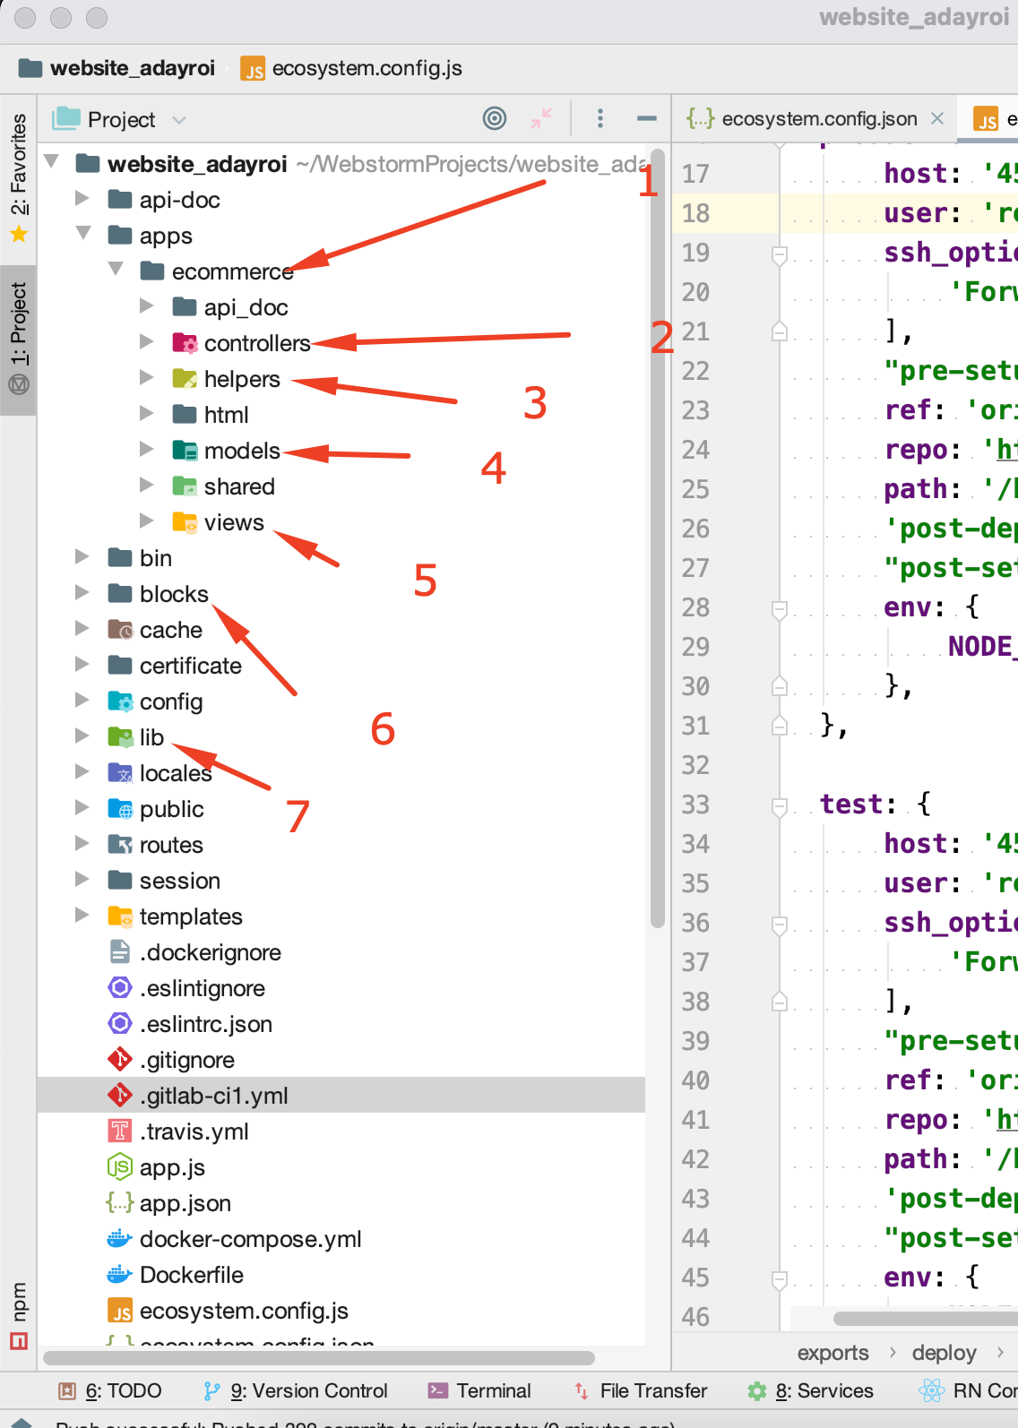The width and height of the screenshot is (1018, 1428).
Task: Click the exports breadcrumb
Action: pyautogui.click(x=833, y=1353)
